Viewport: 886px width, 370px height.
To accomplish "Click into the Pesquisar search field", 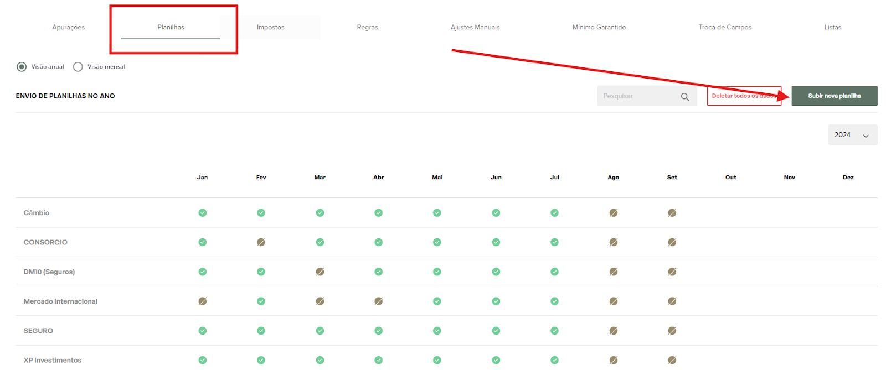I will point(637,96).
